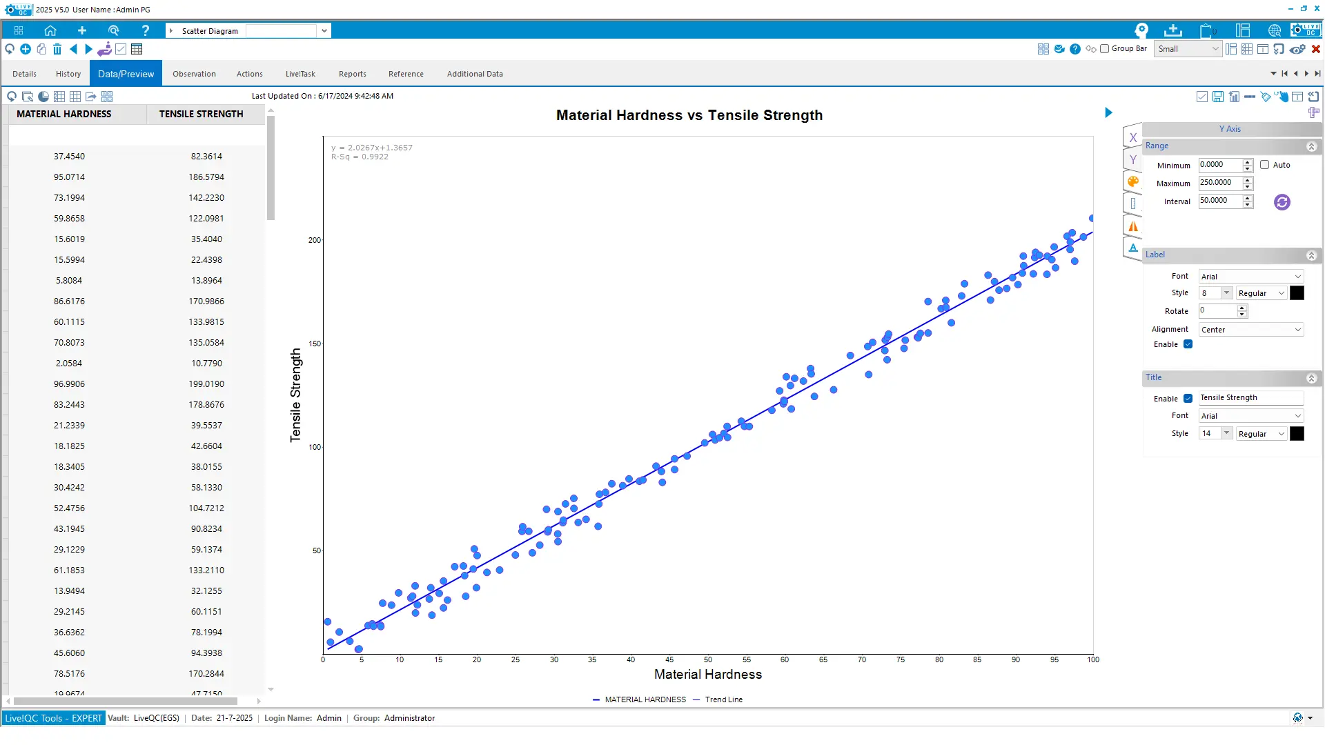Enable the Group Bar checkbox
1325x745 pixels.
1104,49
